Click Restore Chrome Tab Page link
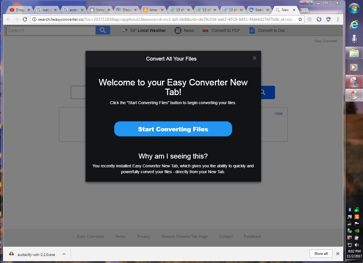Image resolution: width=363 pixels, height=263 pixels. pyautogui.click(x=184, y=236)
